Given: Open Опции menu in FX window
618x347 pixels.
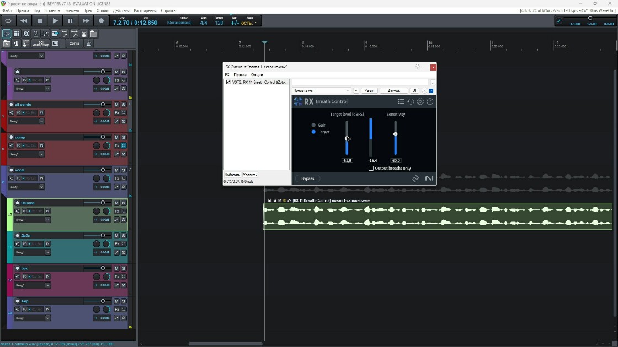Looking at the screenshot, I should click(257, 75).
